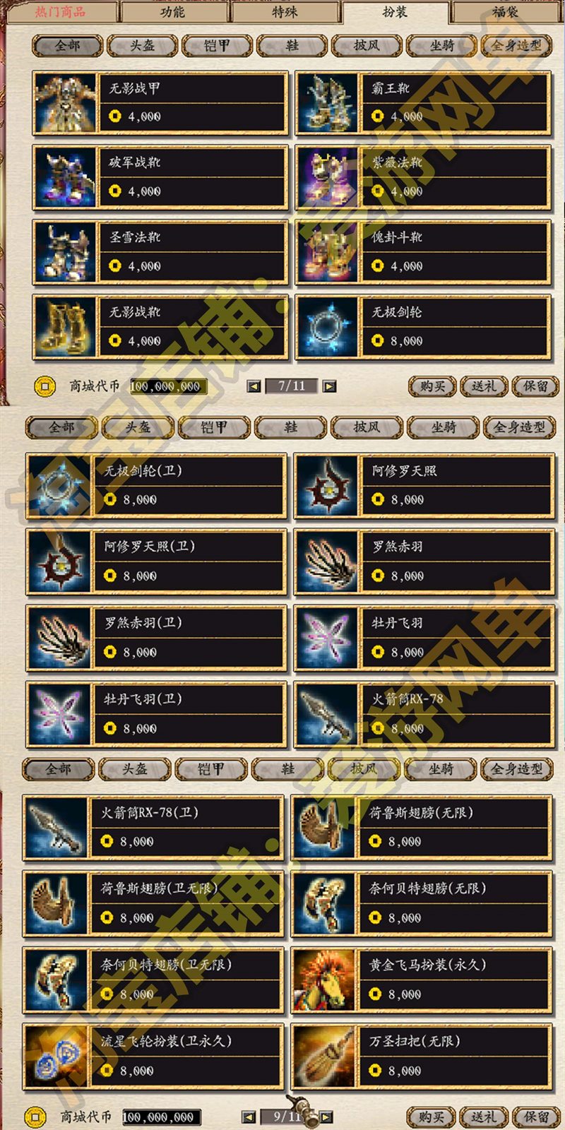Select the 无影战甲 golden armor icon
The height and width of the screenshot is (1130, 565).
click(64, 102)
